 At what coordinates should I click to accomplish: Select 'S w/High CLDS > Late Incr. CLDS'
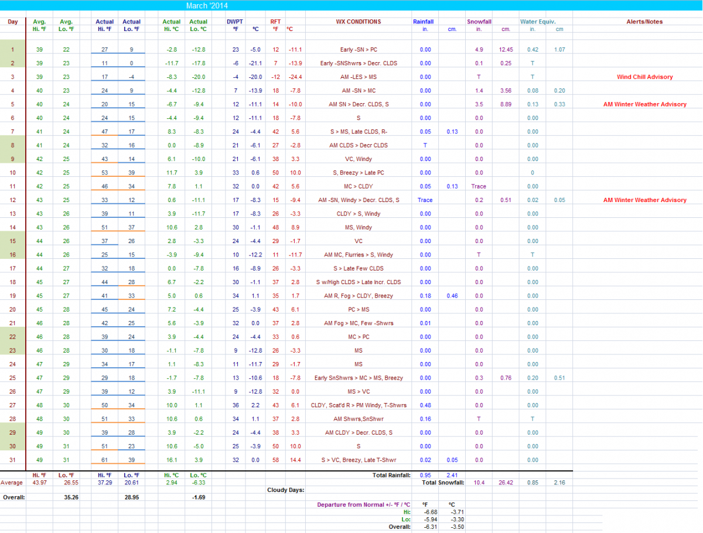pyautogui.click(x=358, y=282)
